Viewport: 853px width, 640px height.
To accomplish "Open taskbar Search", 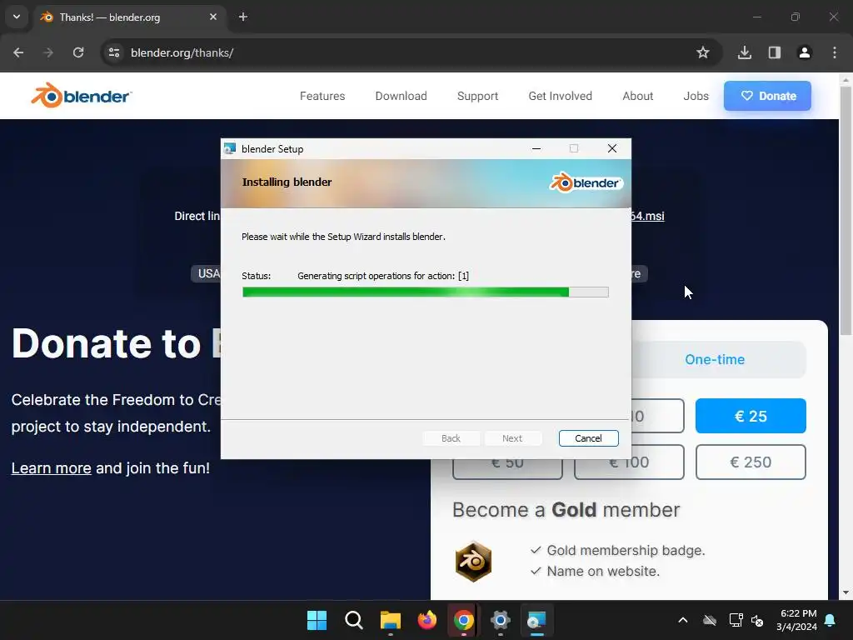I will click(x=353, y=620).
